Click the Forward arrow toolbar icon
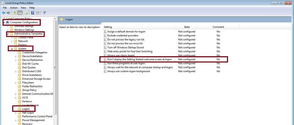 click(x=8, y=13)
